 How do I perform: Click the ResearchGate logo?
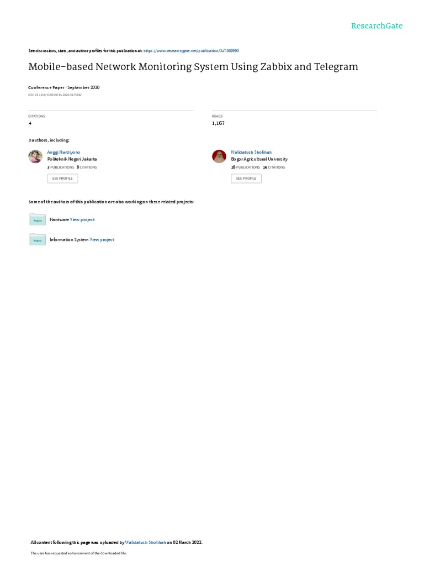377,26
